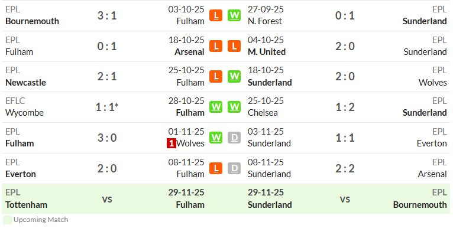Click the EFLC competition label

(x=15, y=101)
